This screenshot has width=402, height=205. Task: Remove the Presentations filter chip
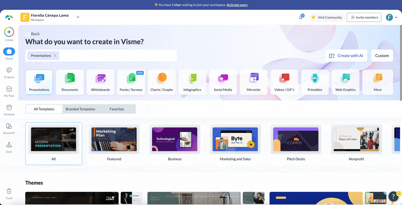55,56
